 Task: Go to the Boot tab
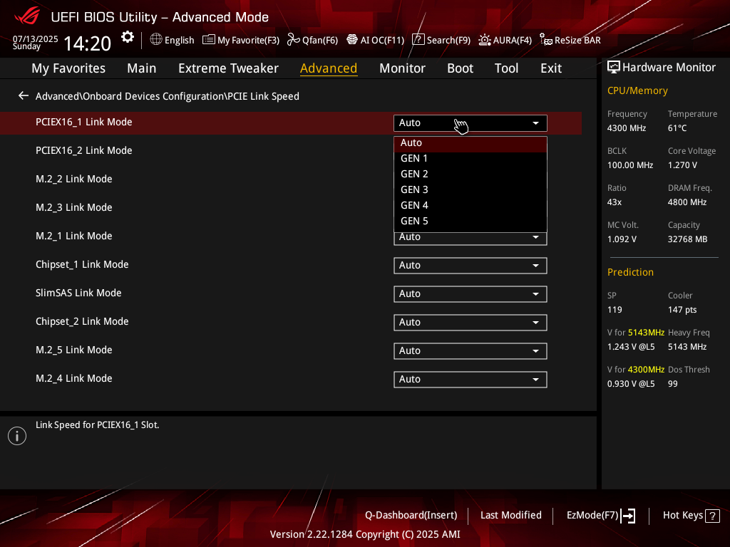tap(460, 68)
